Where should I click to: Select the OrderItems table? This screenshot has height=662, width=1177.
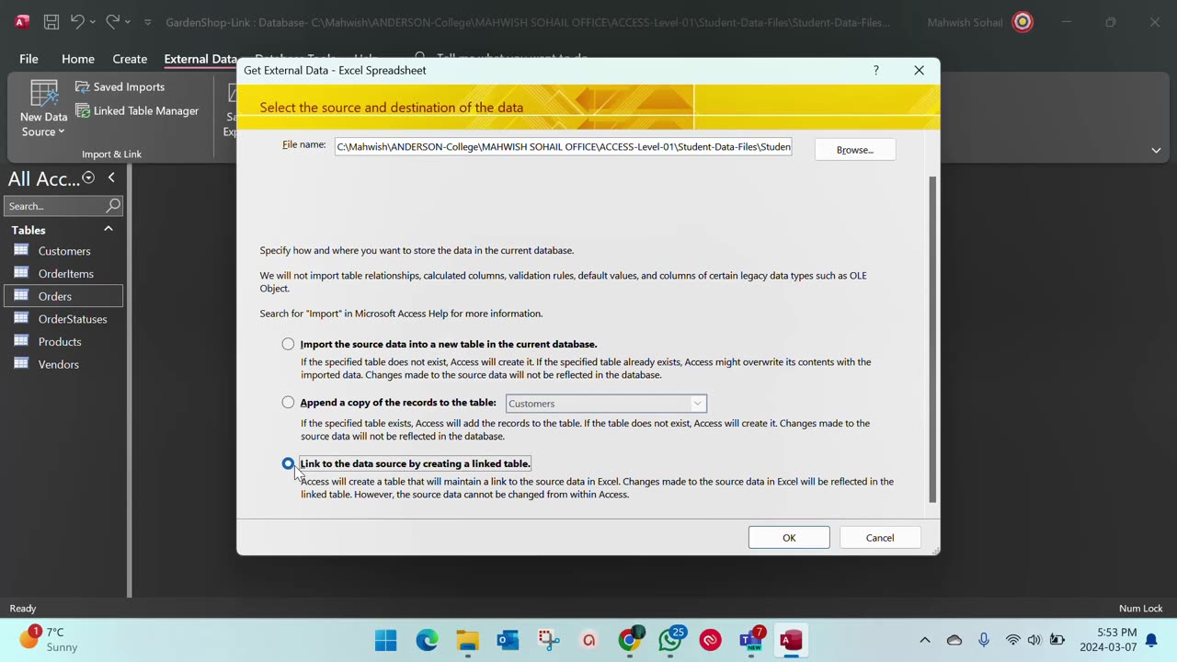(63, 274)
